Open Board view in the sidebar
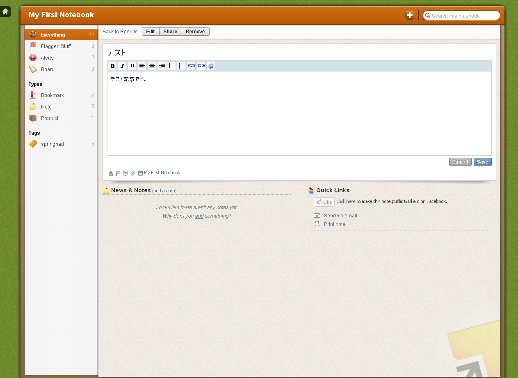 [x=61, y=69]
